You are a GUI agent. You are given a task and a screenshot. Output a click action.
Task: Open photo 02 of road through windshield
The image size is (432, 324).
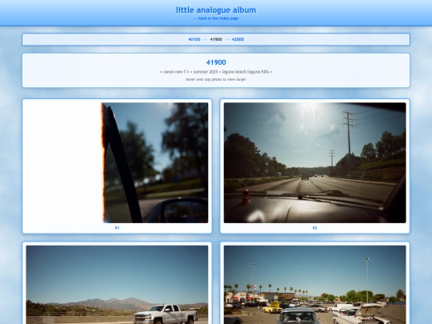point(314,162)
